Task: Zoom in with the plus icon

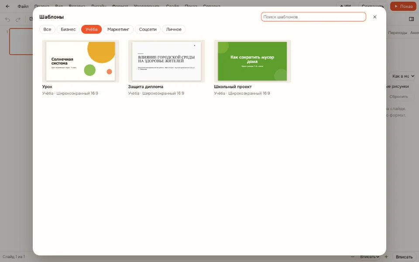Action: pos(386,257)
